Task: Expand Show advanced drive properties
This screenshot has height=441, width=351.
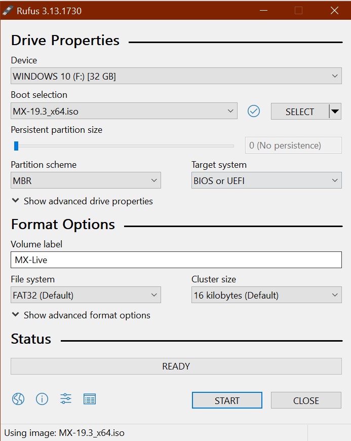Action: click(82, 201)
